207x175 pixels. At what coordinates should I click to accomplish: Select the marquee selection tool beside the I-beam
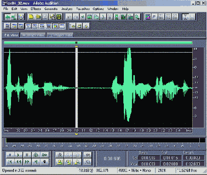(x=192, y=17)
